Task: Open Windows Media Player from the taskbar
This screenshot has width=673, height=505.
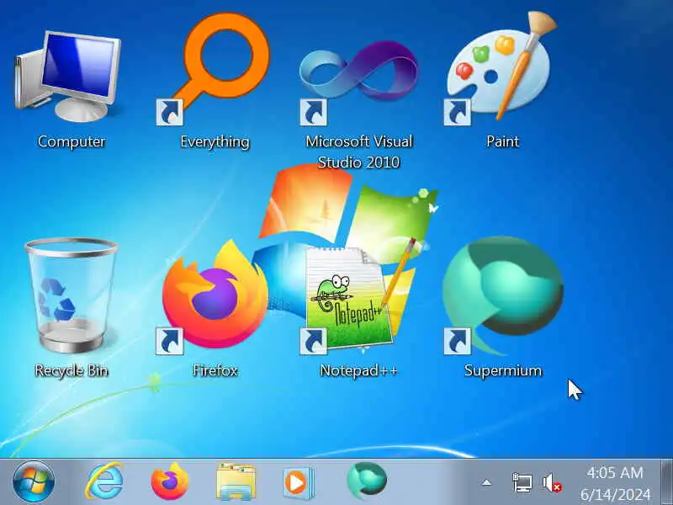Action: pyautogui.click(x=299, y=482)
